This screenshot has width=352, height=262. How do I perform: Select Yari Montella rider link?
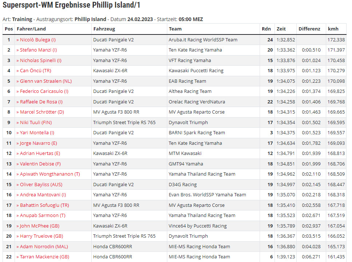(37, 133)
